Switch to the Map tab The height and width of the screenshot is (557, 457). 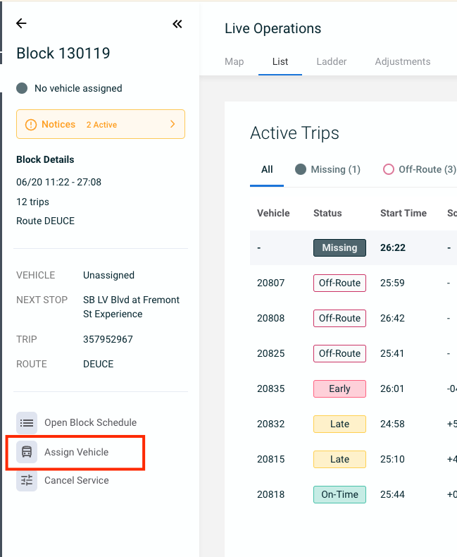(234, 61)
